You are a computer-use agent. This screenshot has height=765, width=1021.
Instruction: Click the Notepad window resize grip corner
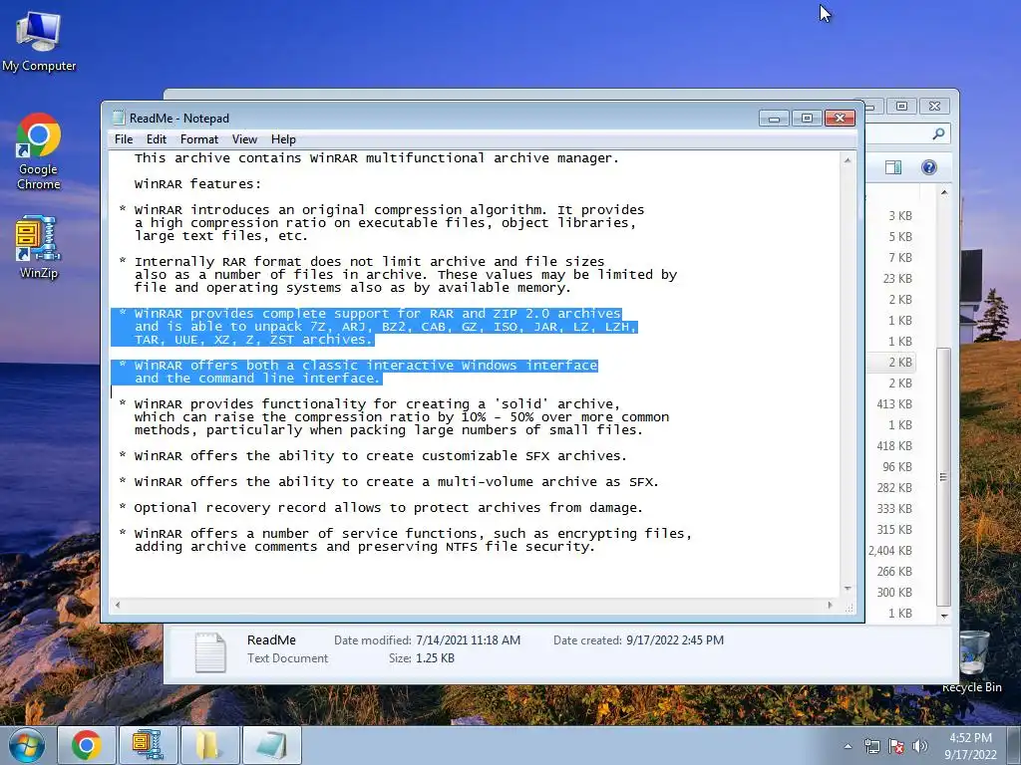click(850, 608)
